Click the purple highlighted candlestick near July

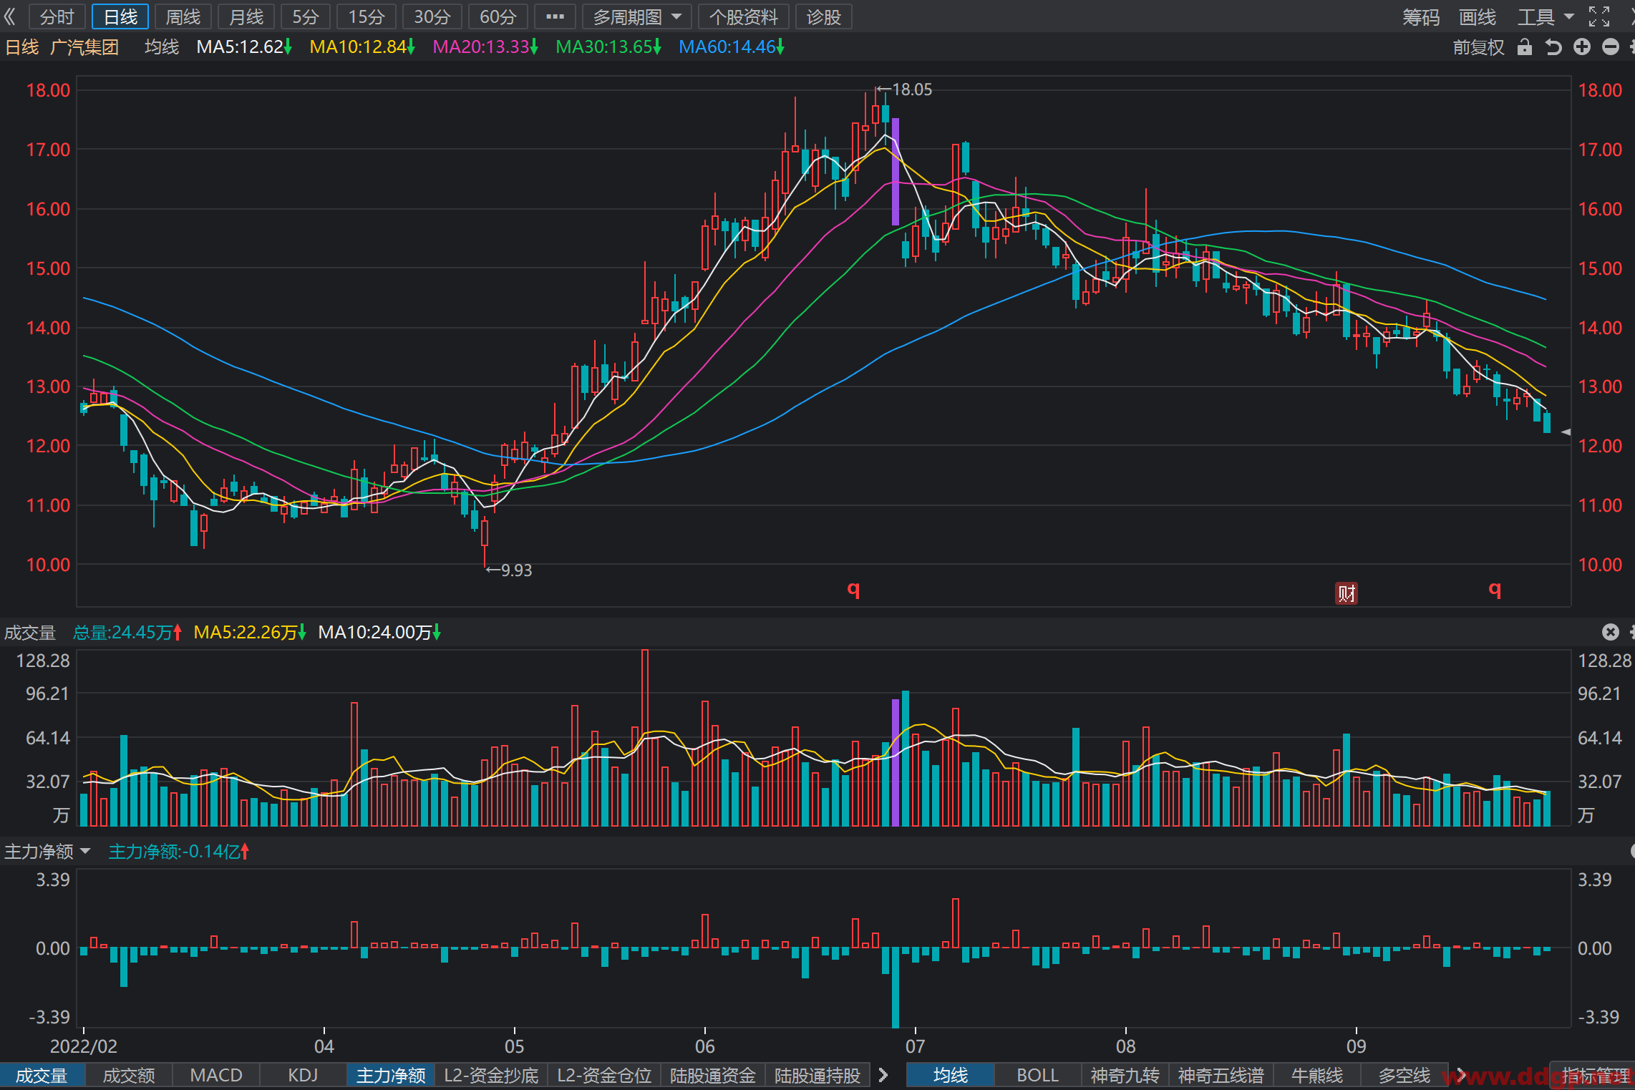point(895,172)
